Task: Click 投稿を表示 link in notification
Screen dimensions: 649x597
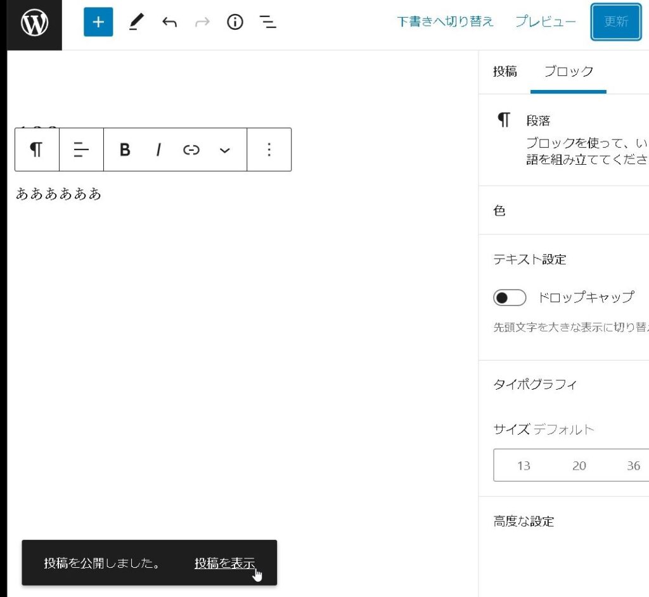Action: (x=224, y=563)
